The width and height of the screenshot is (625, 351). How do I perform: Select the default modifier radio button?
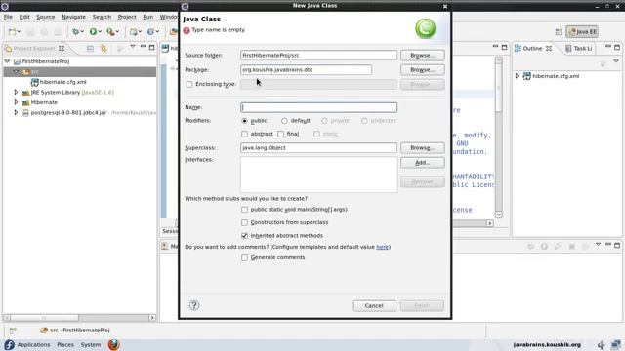284,121
